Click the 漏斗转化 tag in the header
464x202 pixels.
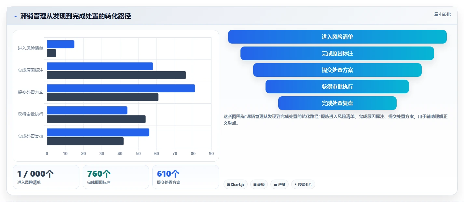coord(442,14)
